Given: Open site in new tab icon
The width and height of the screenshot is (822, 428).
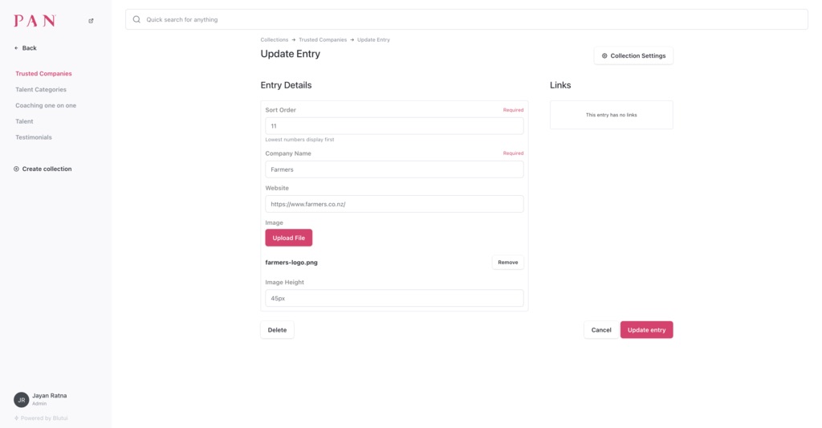Looking at the screenshot, I should pos(91,21).
